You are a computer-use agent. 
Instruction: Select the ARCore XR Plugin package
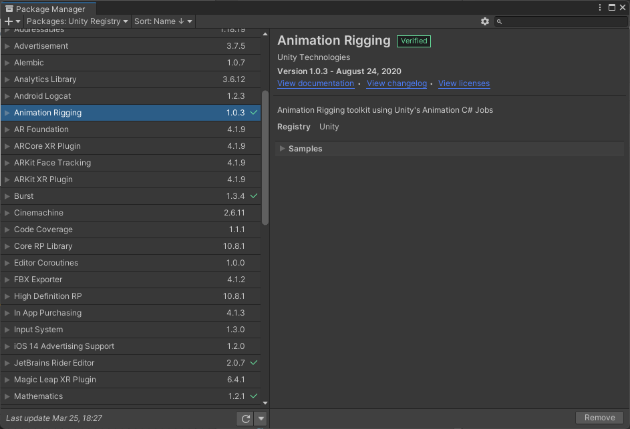(x=130, y=146)
